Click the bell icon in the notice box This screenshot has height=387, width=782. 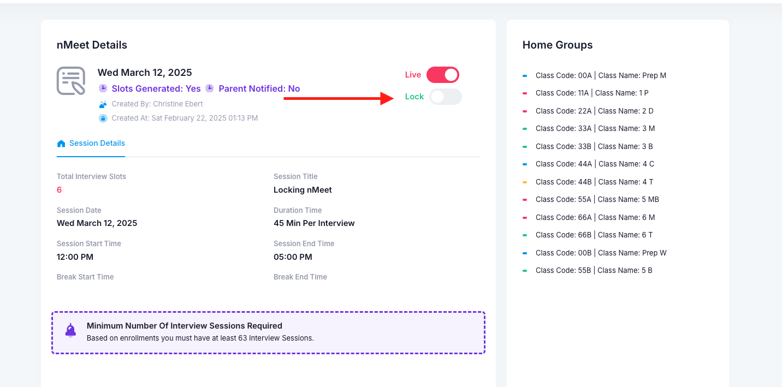[x=70, y=330]
